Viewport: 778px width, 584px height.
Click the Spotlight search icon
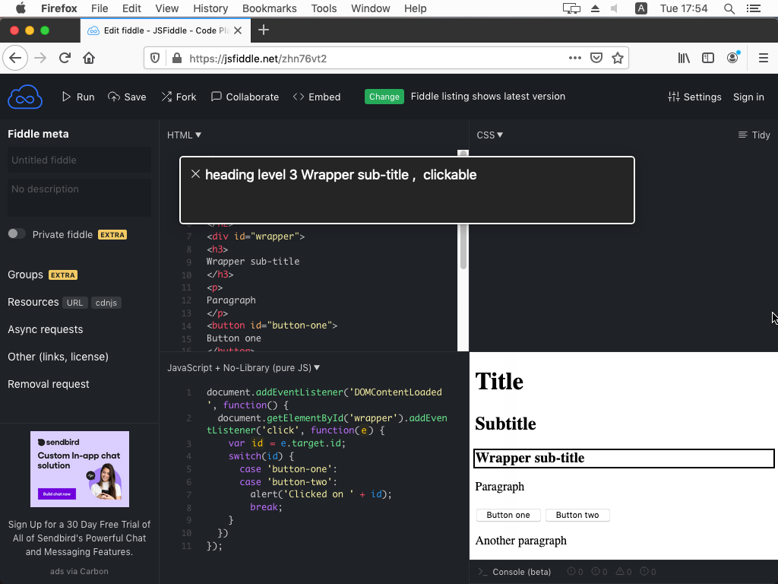pyautogui.click(x=729, y=8)
